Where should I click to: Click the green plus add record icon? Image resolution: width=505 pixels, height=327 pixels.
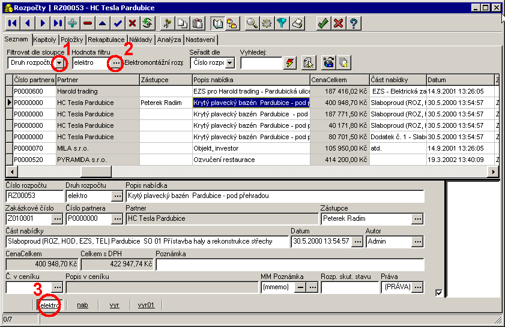73,23
